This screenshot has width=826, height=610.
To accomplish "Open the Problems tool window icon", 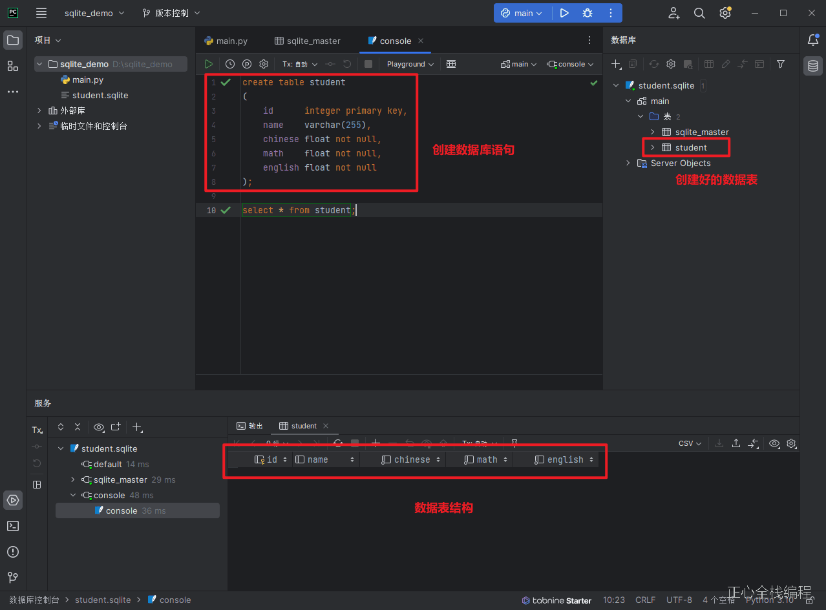I will [x=13, y=552].
